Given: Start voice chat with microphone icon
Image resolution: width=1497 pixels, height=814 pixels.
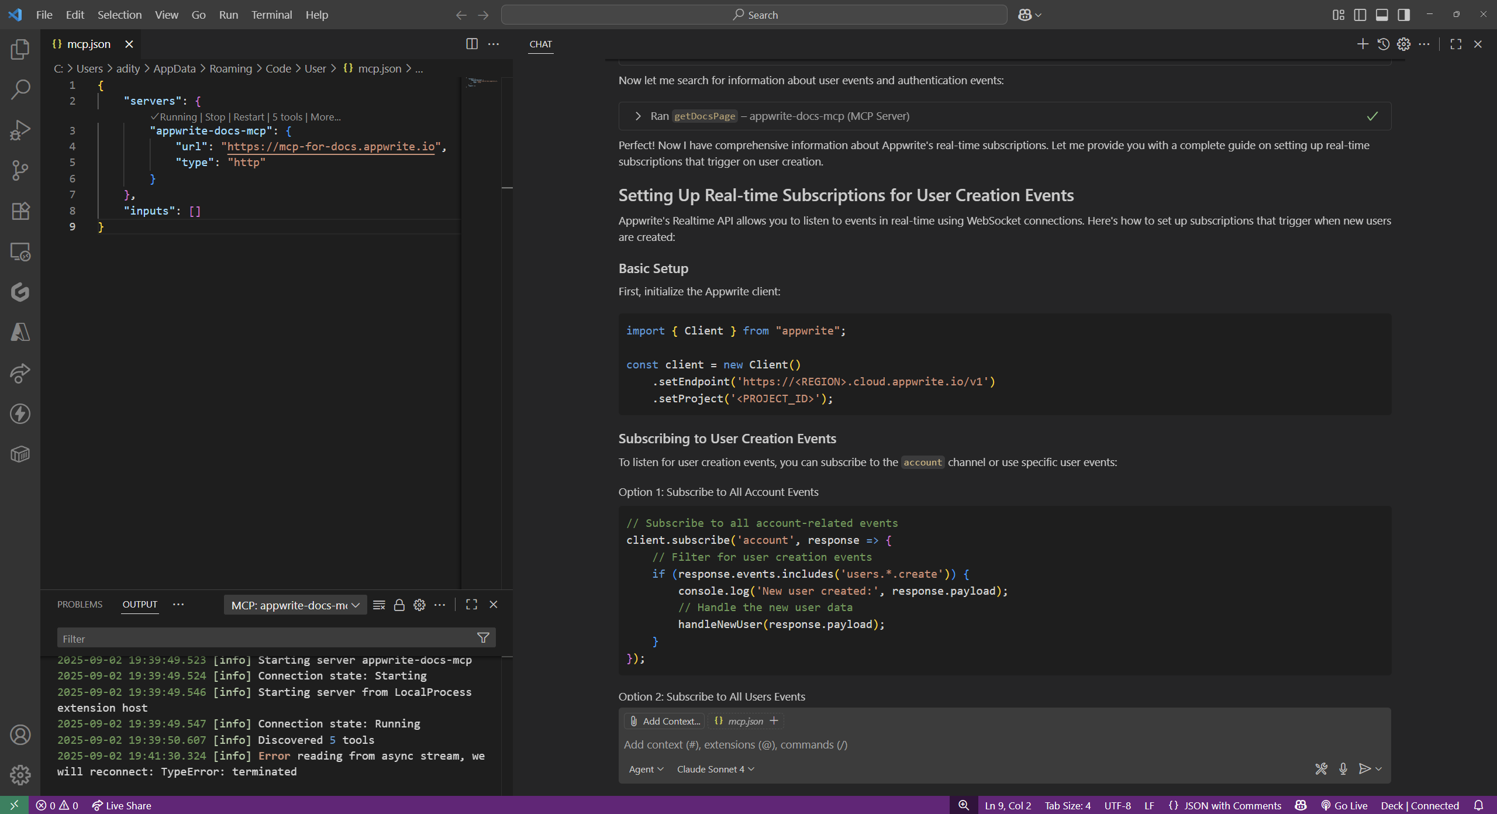Looking at the screenshot, I should point(1343,769).
